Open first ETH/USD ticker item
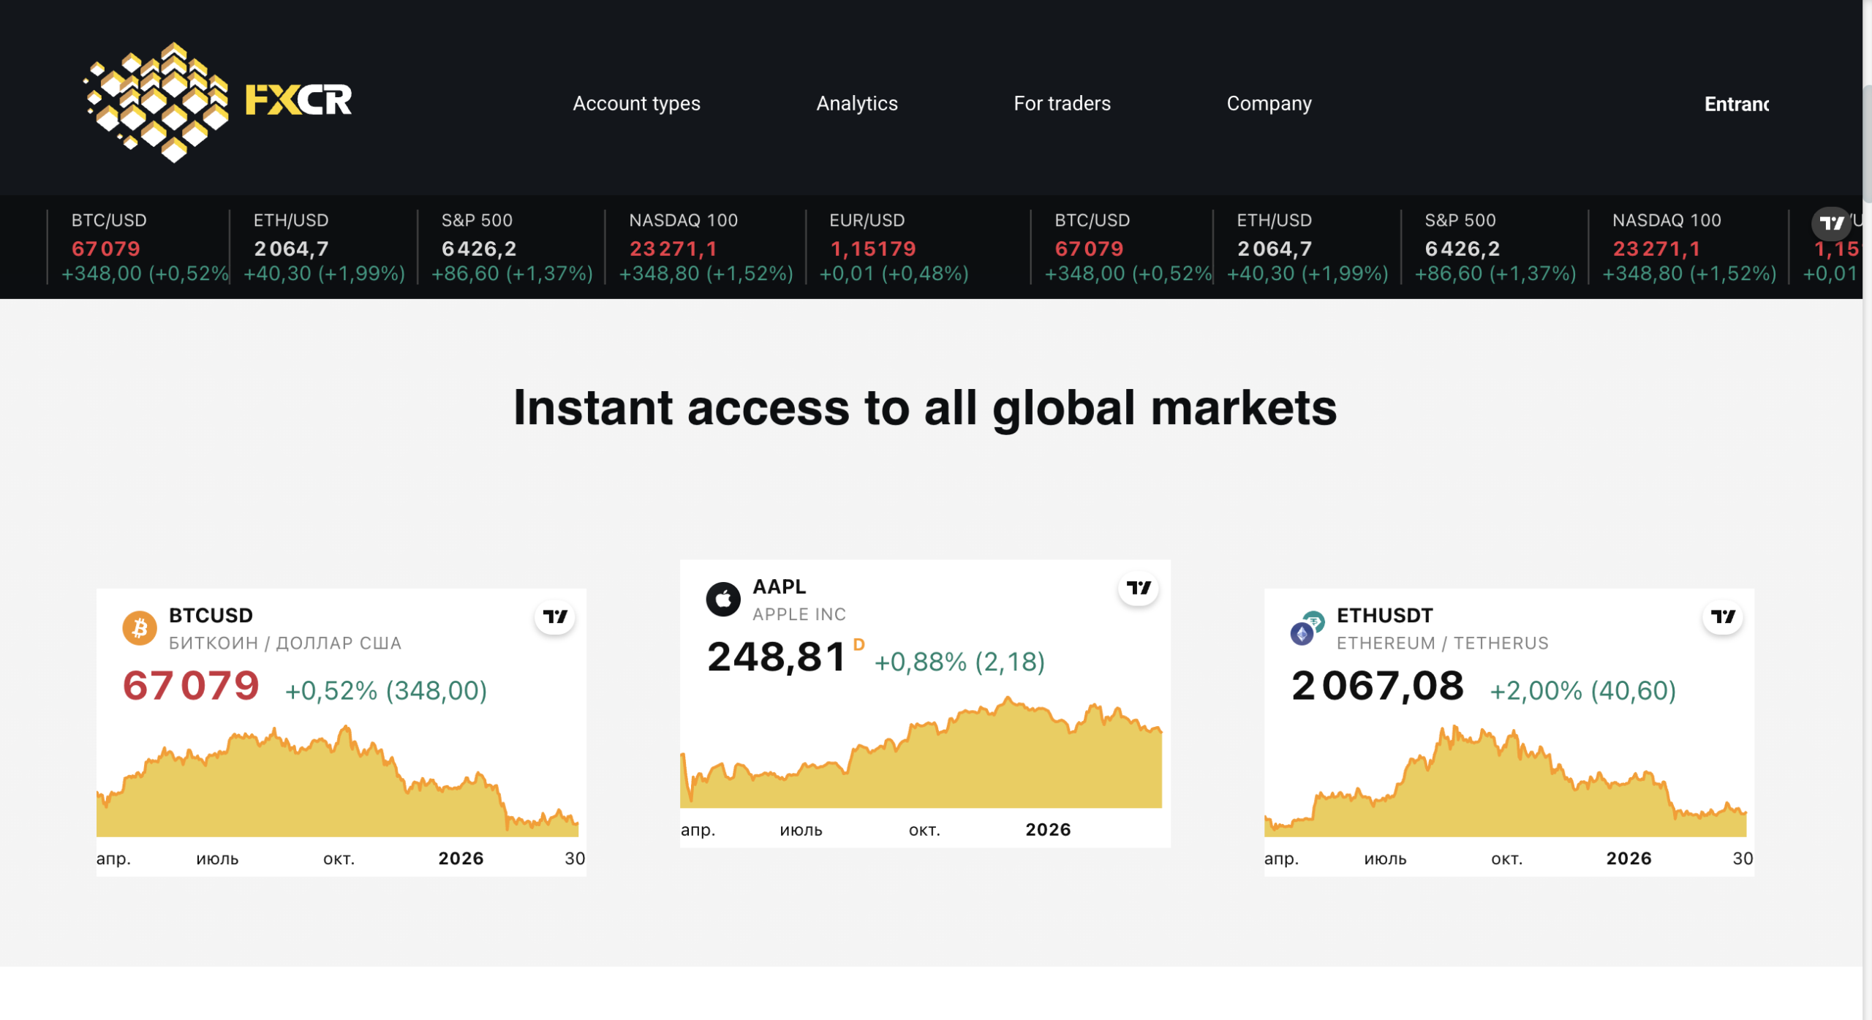Image resolution: width=1872 pixels, height=1020 pixels. point(323,247)
